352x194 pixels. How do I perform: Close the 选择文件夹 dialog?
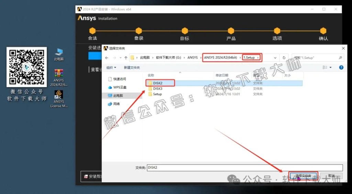point(343,48)
